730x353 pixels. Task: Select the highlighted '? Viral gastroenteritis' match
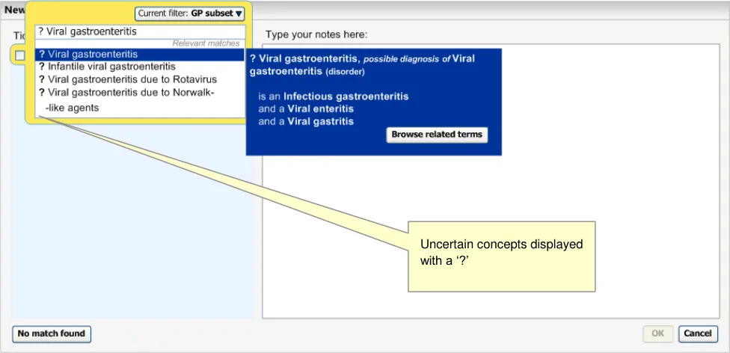tap(140, 55)
